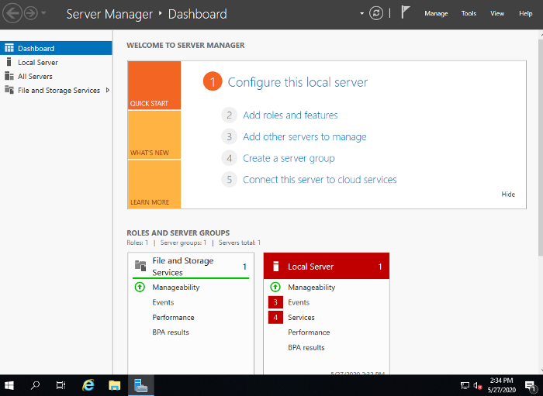543x396 pixels.
Task: Click the red 4 Services alert badge
Action: [275, 318]
